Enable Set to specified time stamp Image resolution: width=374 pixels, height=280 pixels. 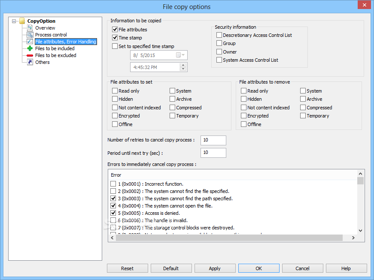coord(115,46)
